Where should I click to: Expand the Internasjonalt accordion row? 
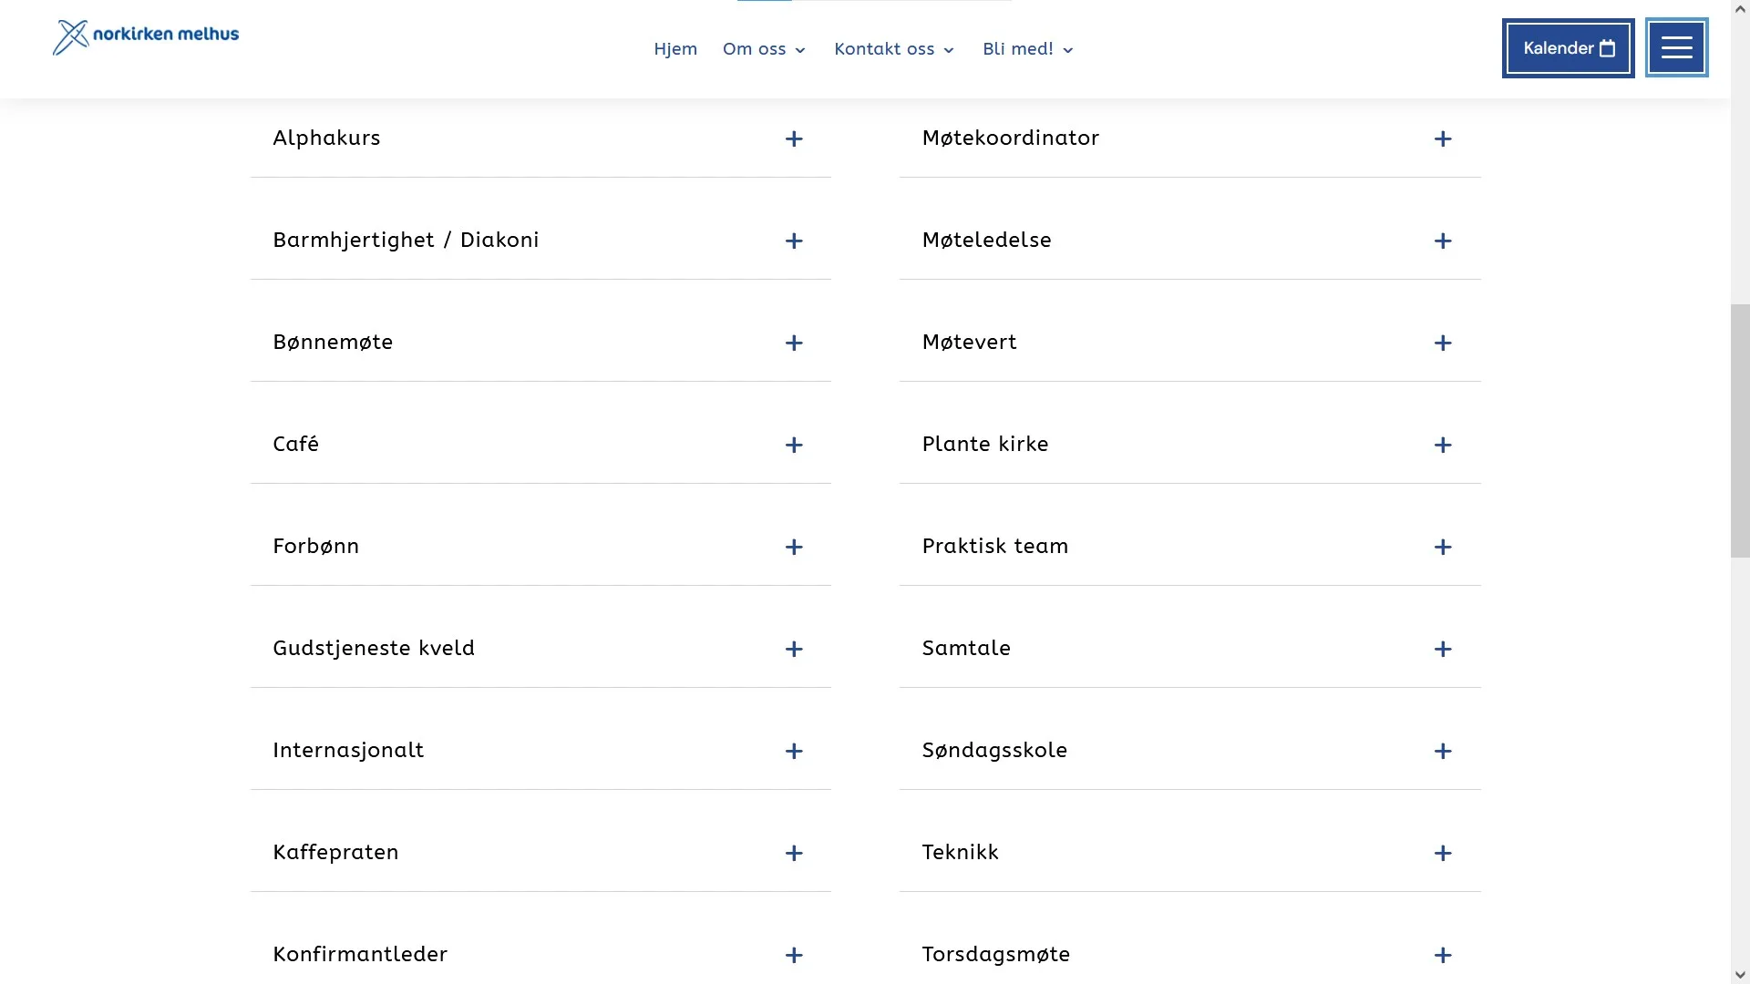[x=540, y=750]
